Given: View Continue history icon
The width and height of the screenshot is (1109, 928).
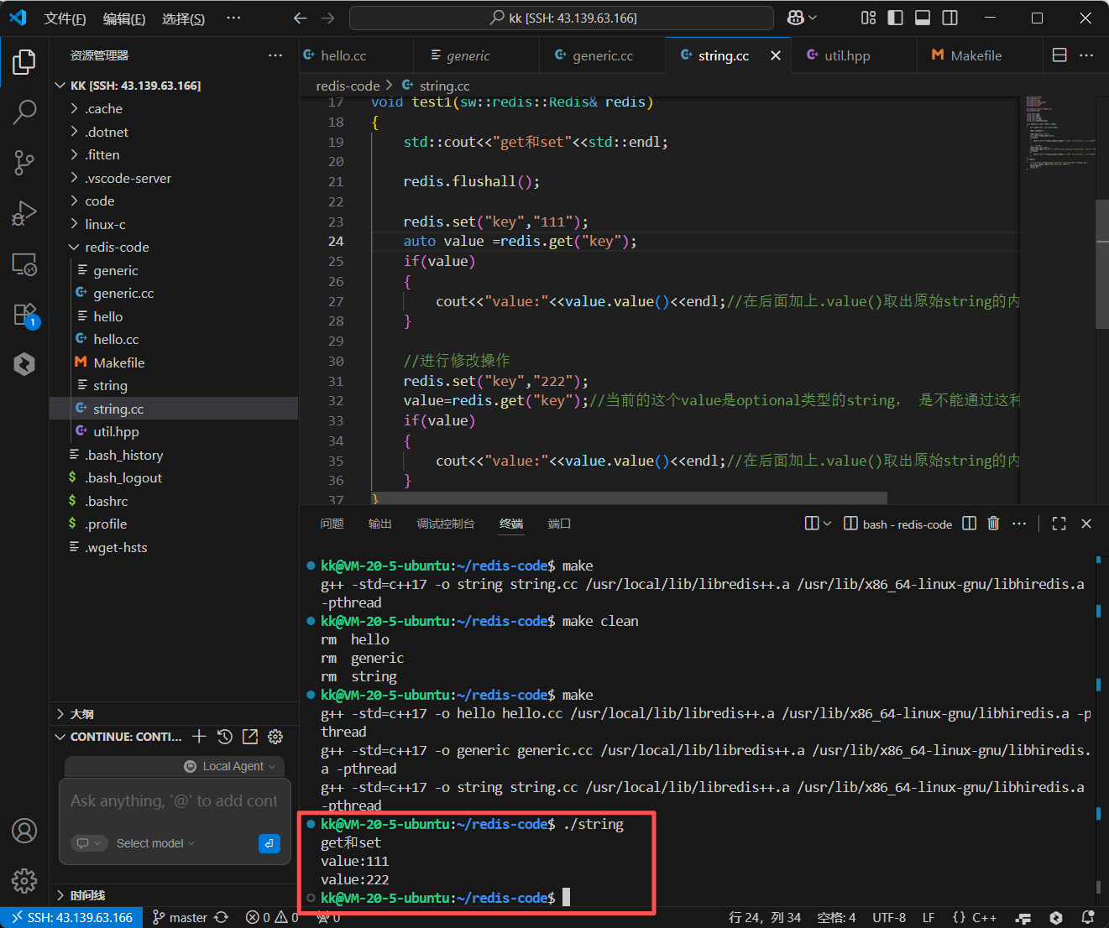Looking at the screenshot, I should pyautogui.click(x=224, y=737).
